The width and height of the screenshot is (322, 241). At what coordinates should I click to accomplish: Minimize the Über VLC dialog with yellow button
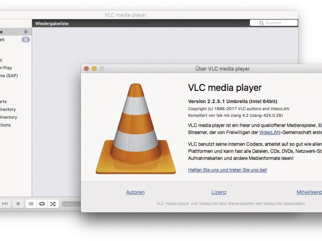pos(94,69)
